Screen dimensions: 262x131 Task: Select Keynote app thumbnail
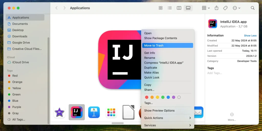(94, 112)
